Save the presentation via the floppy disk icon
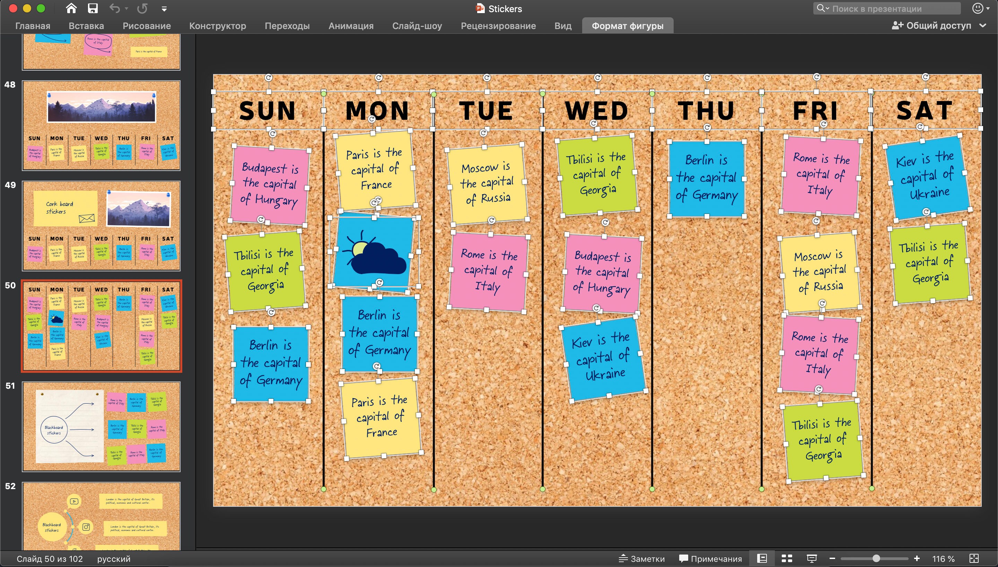The width and height of the screenshot is (998, 567). click(93, 8)
